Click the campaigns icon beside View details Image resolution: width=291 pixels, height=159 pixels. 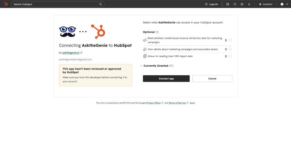point(145,49)
